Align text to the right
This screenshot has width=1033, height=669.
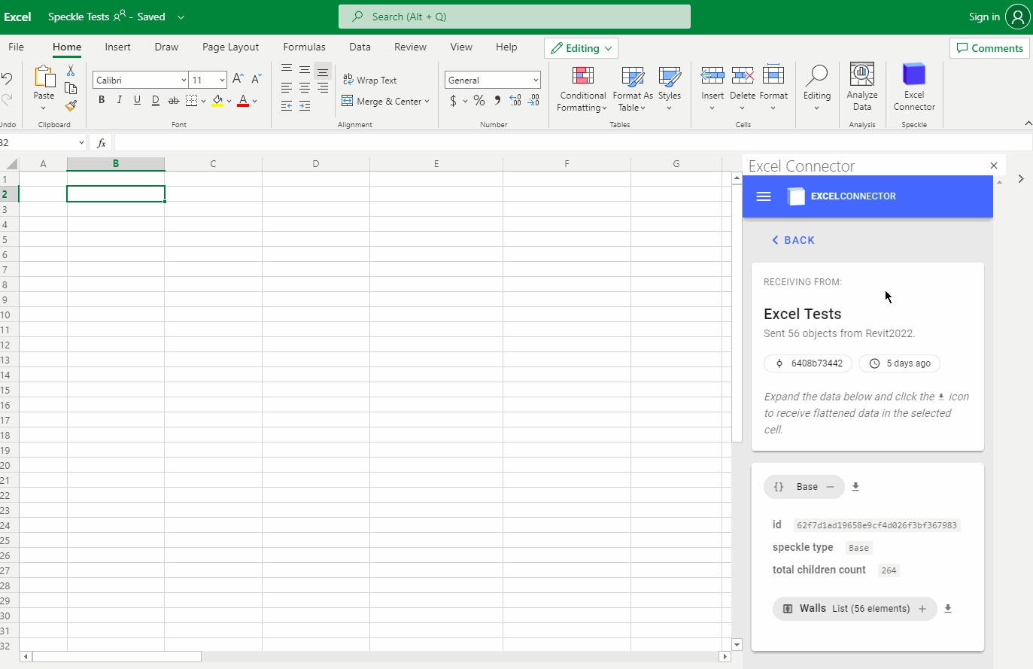pos(323,87)
